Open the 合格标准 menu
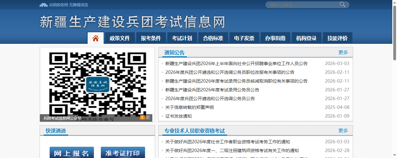Viewport: 397px width, 158px height. tap(213, 38)
